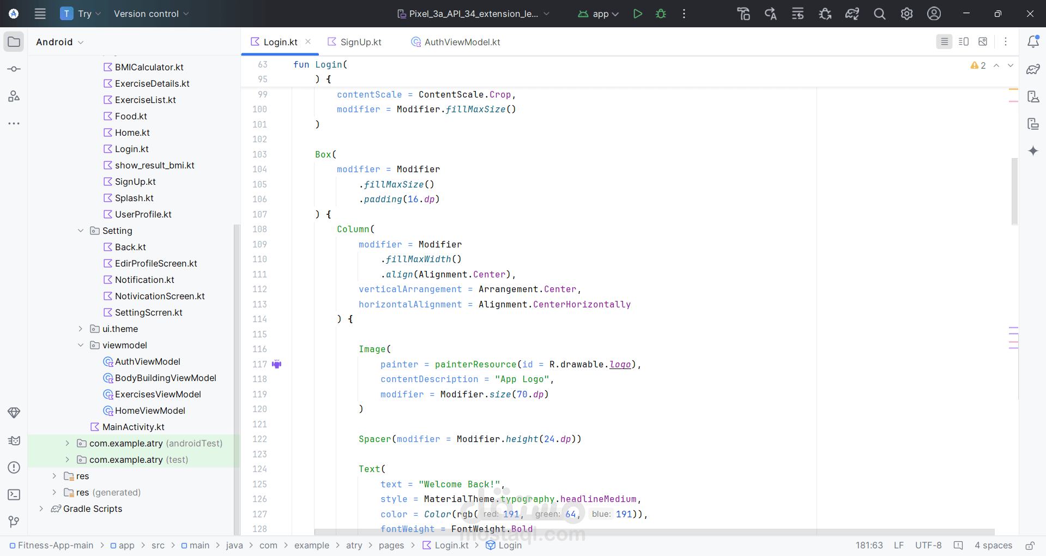Click the editor horizontal scrollbar
Screen dimensions: 1046x556
(654, 532)
